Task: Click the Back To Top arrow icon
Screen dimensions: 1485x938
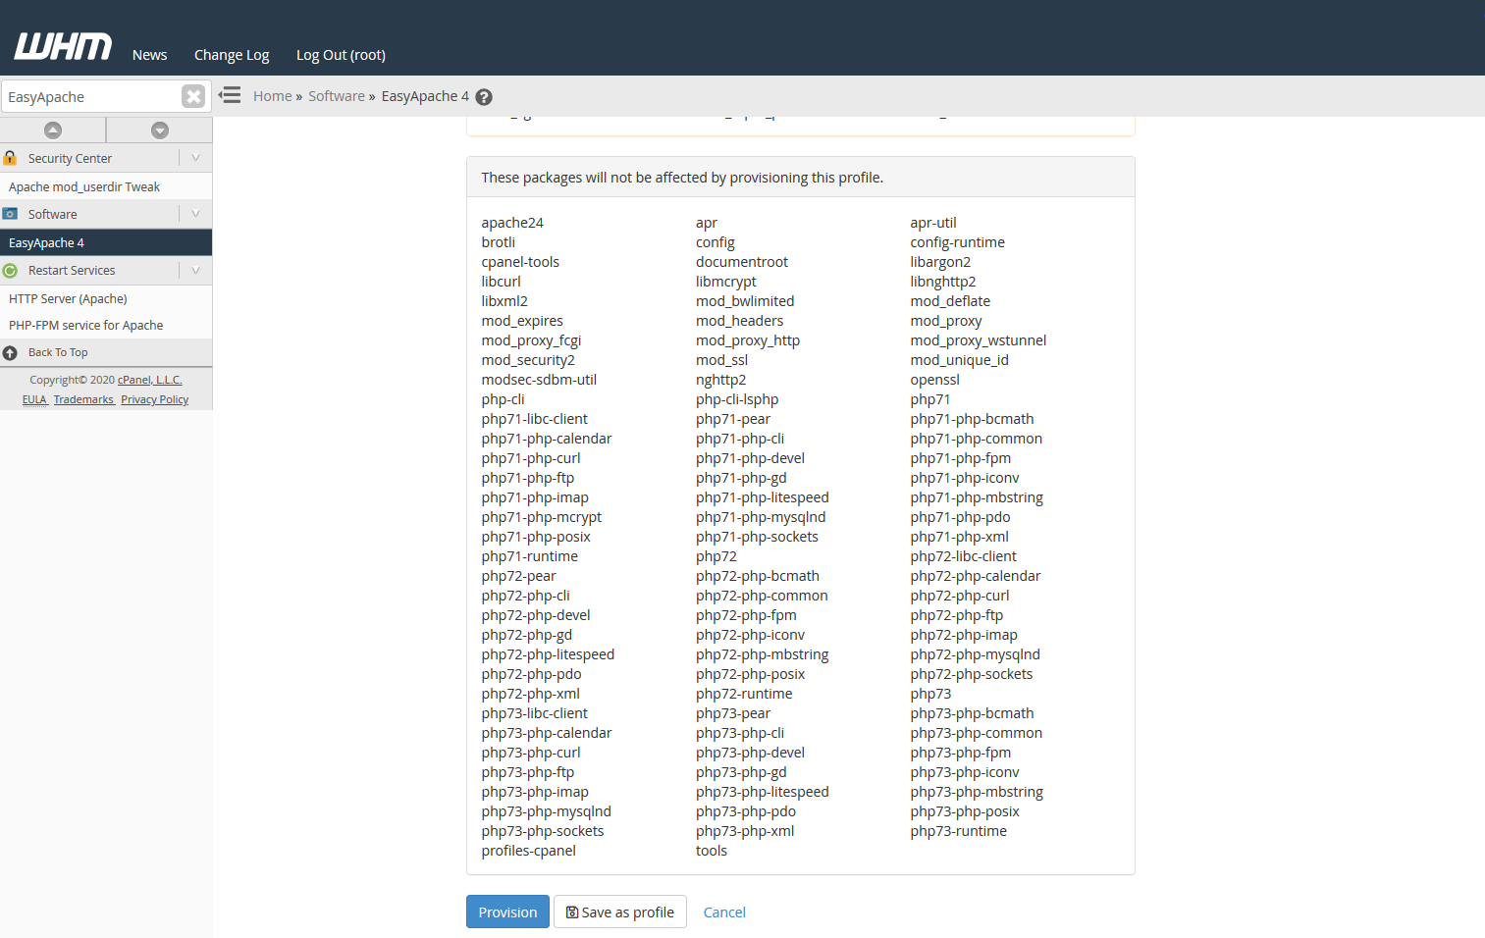Action: coord(10,353)
